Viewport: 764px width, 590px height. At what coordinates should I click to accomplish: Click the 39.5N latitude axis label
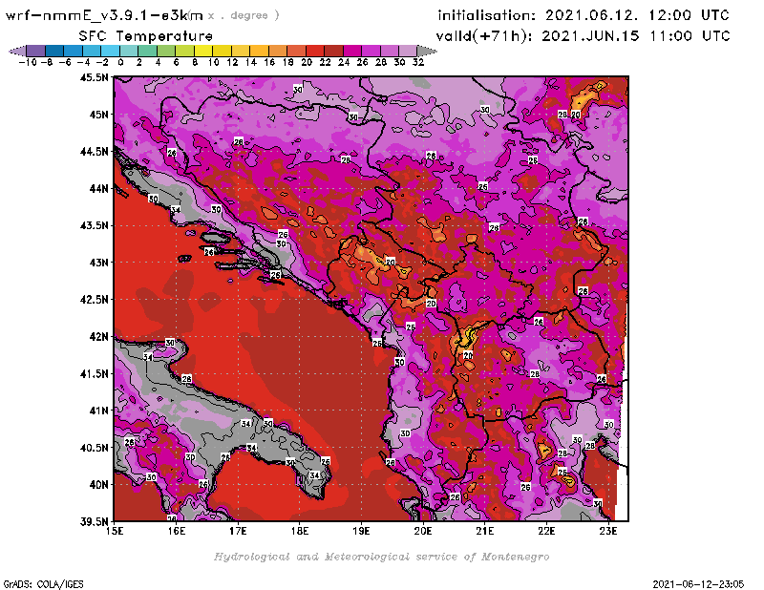pyautogui.click(x=94, y=522)
